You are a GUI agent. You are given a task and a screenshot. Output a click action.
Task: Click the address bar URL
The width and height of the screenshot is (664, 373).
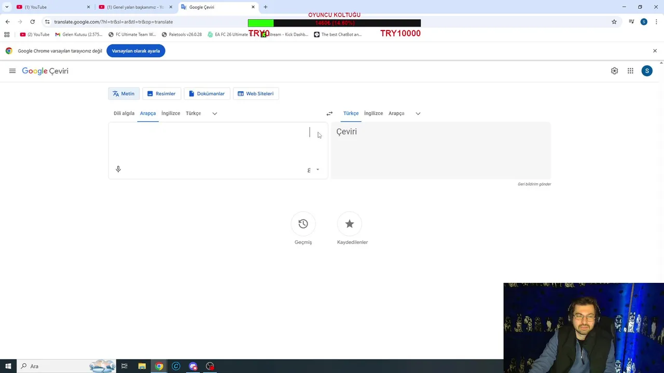click(x=114, y=22)
